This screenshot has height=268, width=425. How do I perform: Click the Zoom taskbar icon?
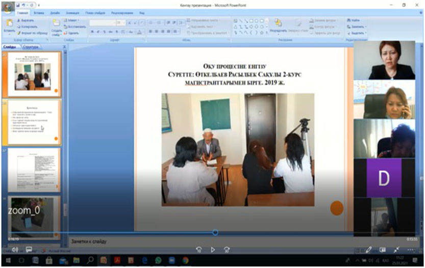pyautogui.click(x=172, y=261)
